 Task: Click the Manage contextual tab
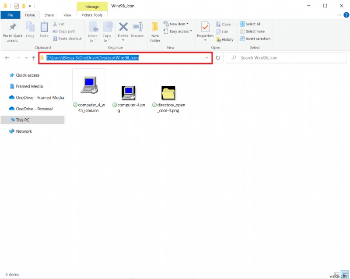point(92,7)
